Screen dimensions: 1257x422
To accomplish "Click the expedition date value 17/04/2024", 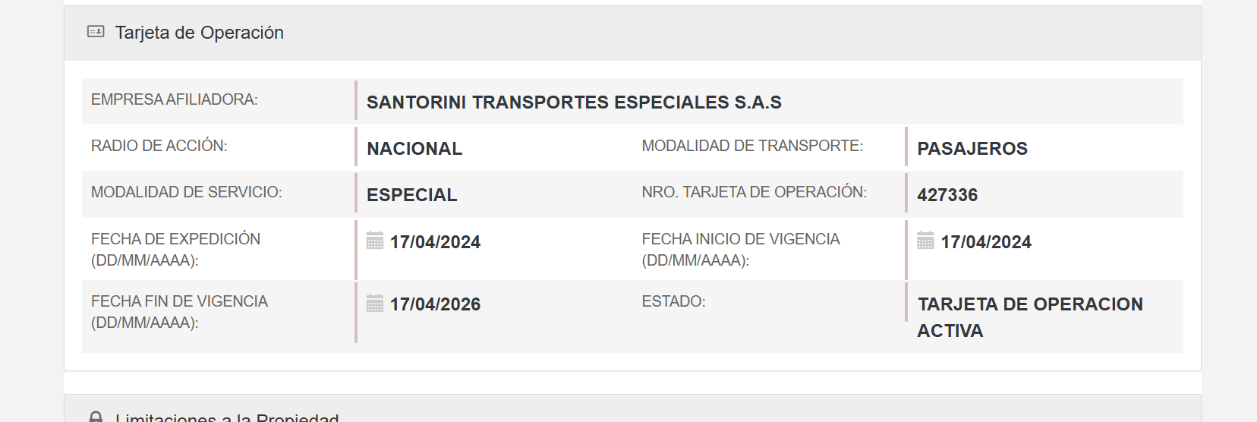I will 435,242.
